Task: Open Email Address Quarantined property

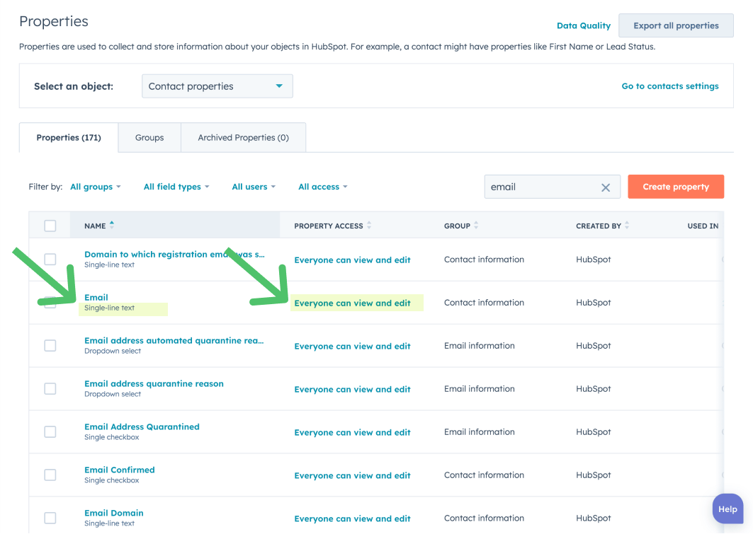Action: 142,426
